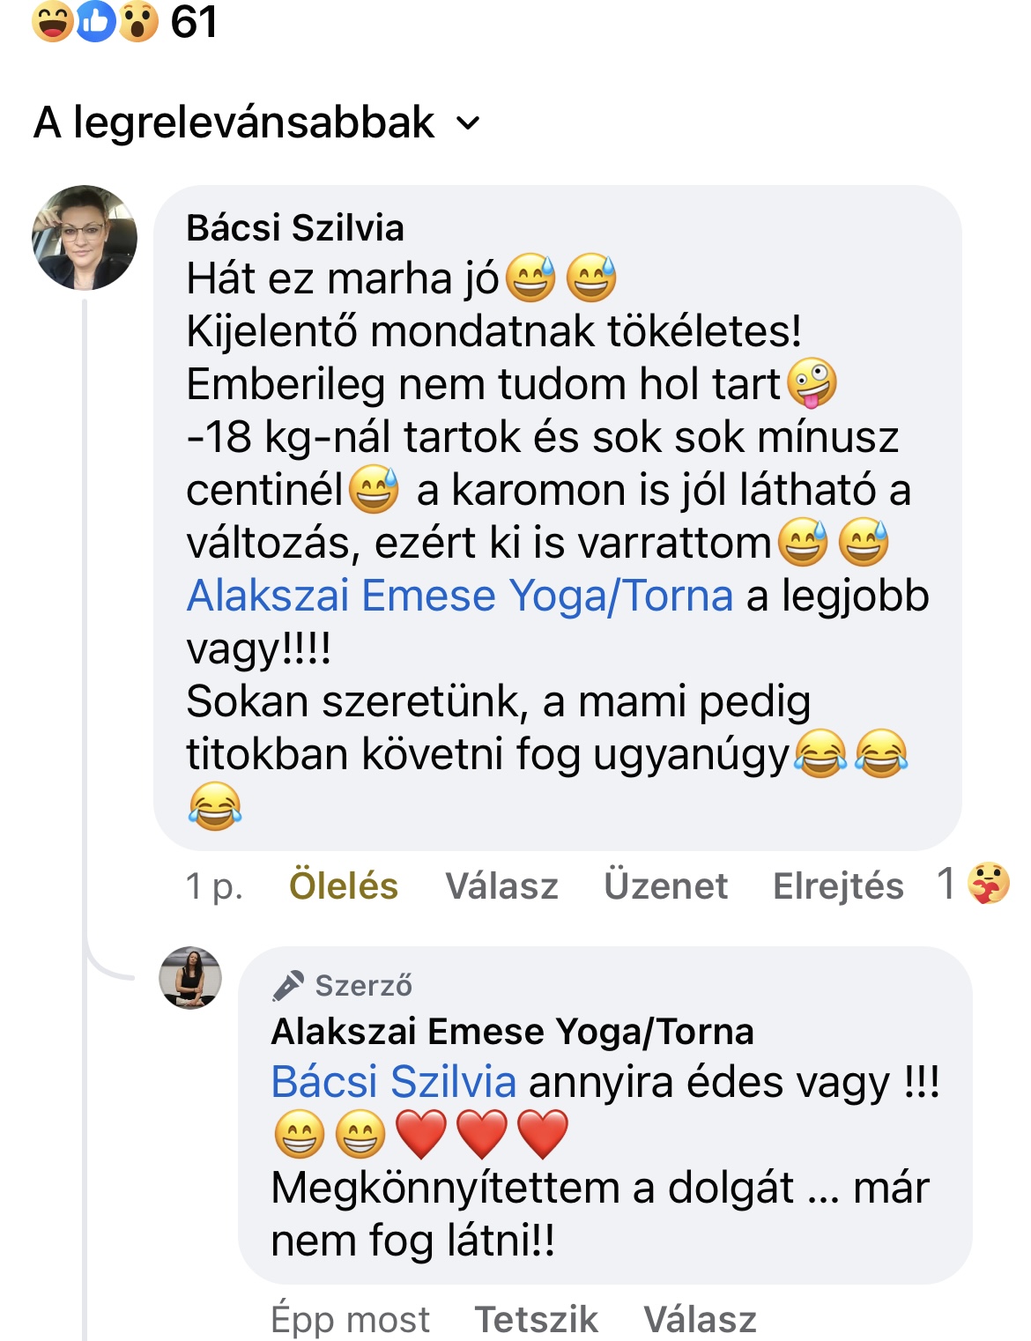This screenshot has width=1031, height=1341.
Task: Open Alakszai Emese's small profile avatar
Action: [190, 978]
